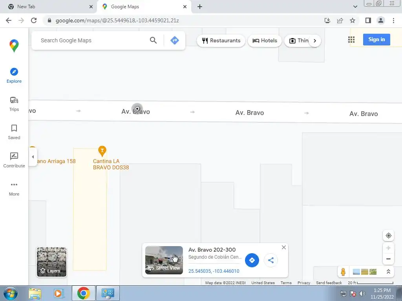This screenshot has height=301, width=402.
Task: Zoom out on the map
Action: (388, 259)
